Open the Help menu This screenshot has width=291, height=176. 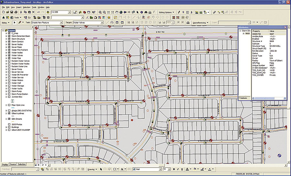coord(48,7)
